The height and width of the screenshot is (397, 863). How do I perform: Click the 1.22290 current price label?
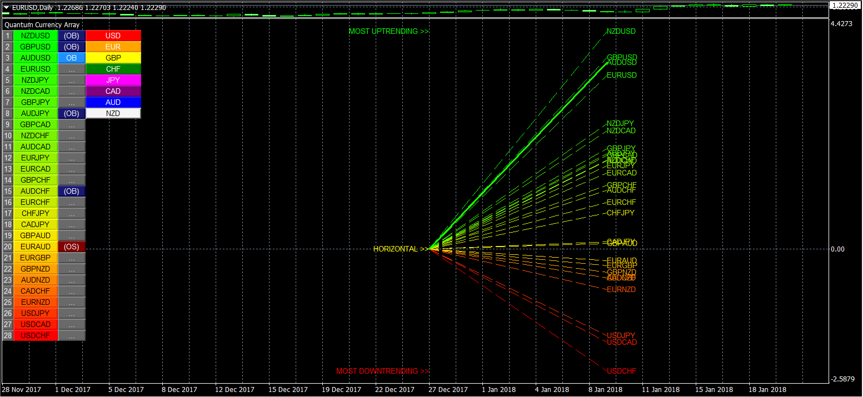tap(845, 5)
